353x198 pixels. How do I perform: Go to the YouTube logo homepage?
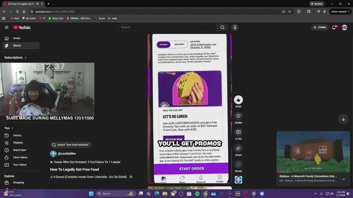(22, 27)
